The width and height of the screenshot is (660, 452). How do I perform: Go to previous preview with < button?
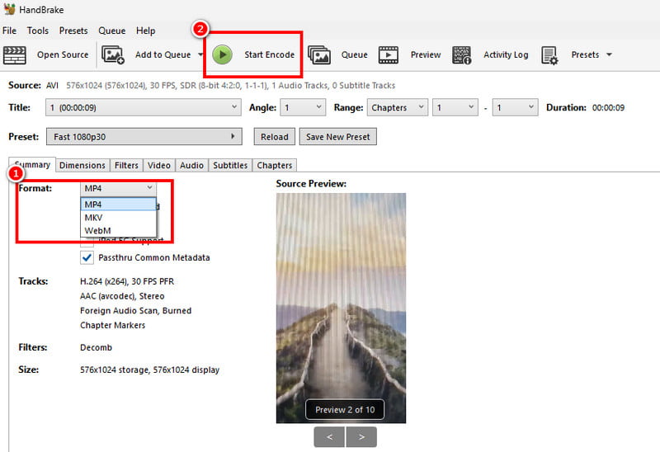point(329,437)
